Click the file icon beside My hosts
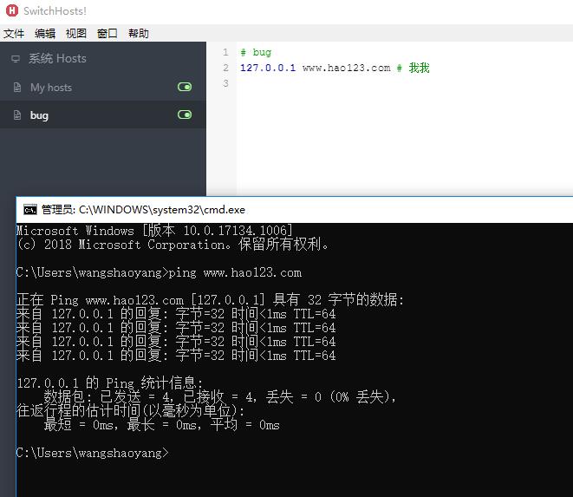Screen dimensions: 573x497 (x=16, y=87)
